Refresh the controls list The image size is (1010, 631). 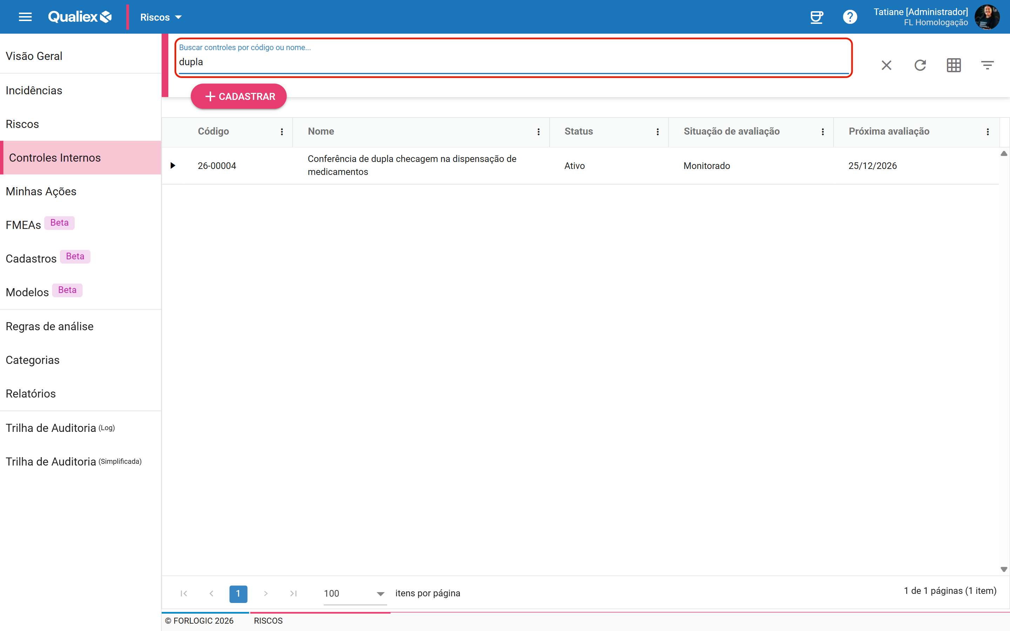coord(920,65)
